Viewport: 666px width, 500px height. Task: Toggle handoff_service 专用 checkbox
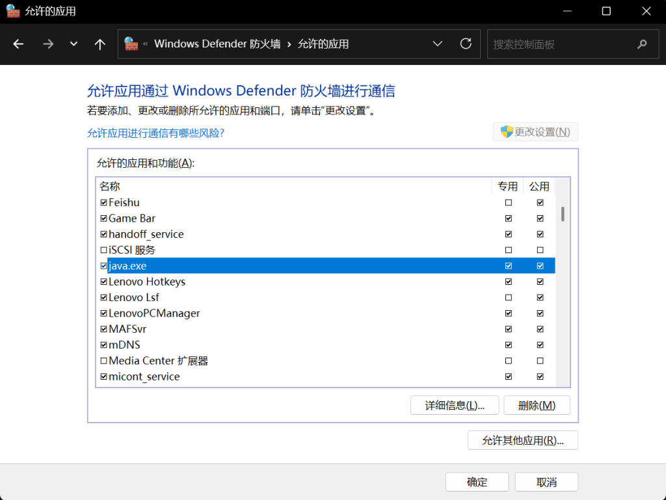click(x=509, y=234)
